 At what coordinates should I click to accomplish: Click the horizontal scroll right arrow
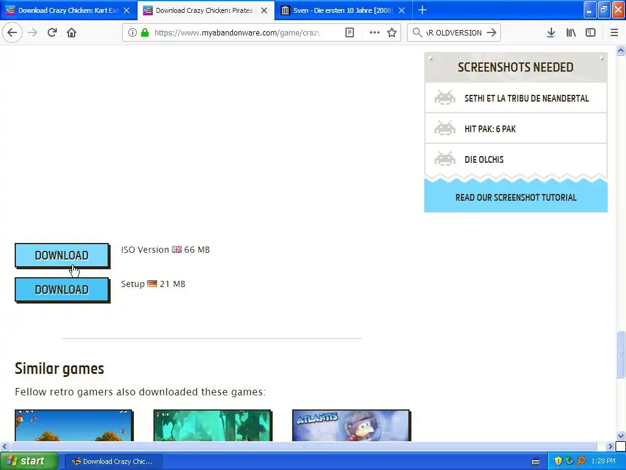click(x=611, y=446)
